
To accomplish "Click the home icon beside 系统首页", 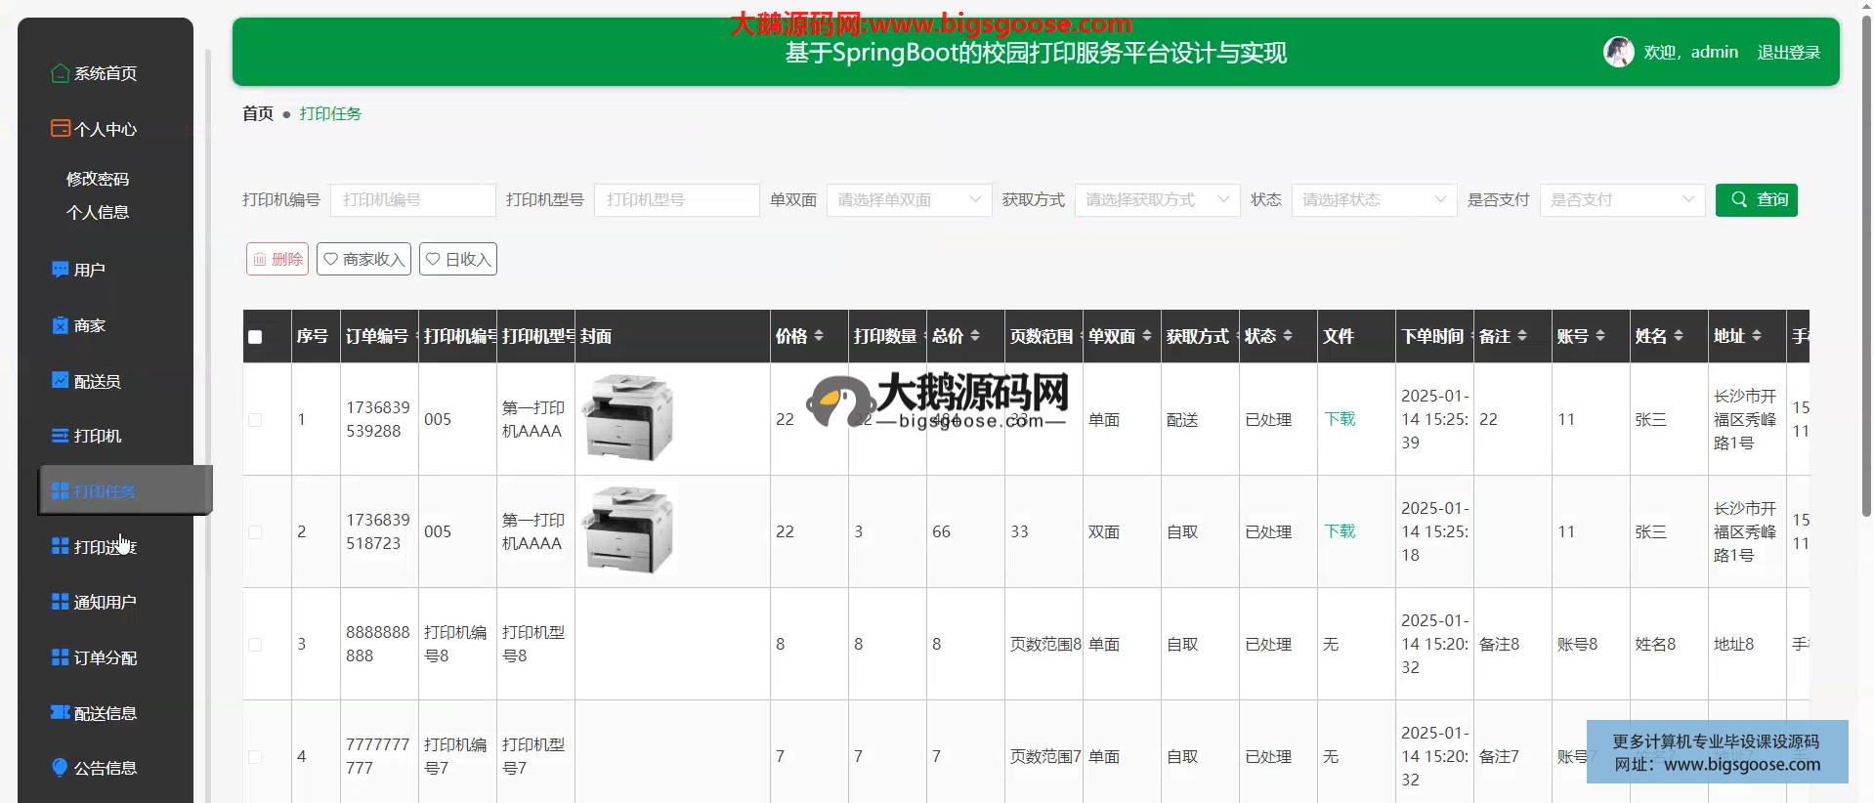I will tap(60, 73).
